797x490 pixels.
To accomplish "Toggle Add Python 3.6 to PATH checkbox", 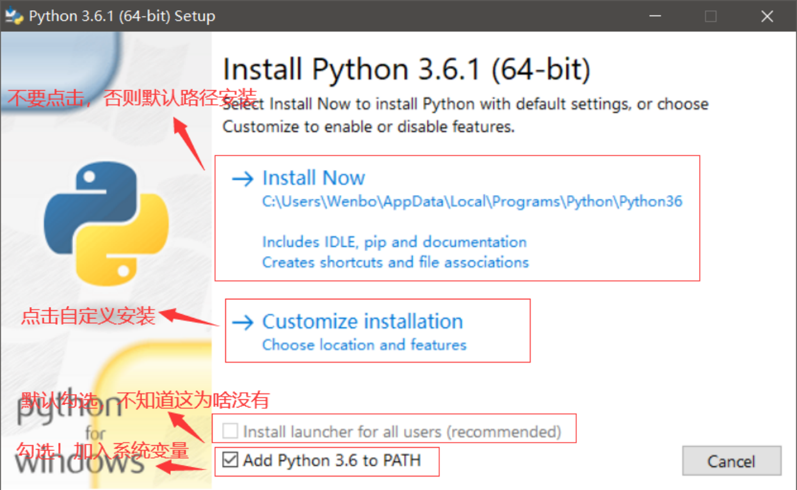I will click(x=230, y=460).
